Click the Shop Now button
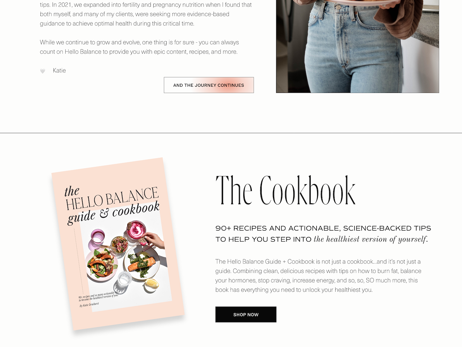Image resolution: width=462 pixels, height=347 pixels. point(246,314)
